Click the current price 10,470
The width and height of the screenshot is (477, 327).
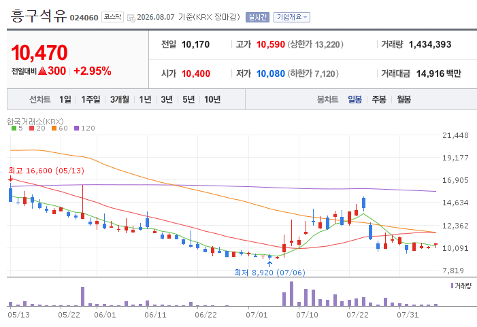(x=39, y=52)
